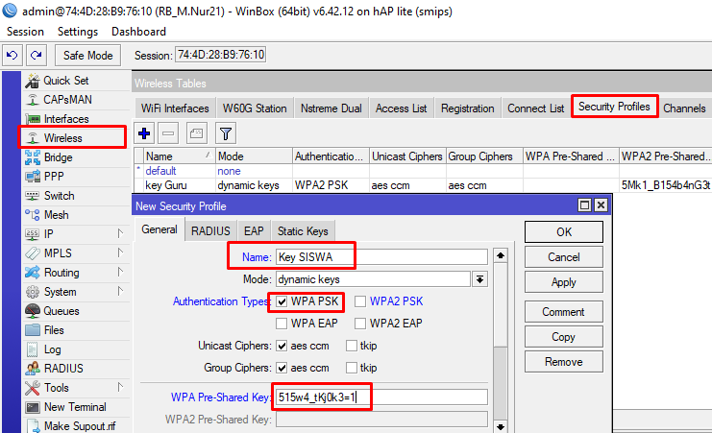The height and width of the screenshot is (433, 712).
Task: Click Comment button in dialog
Action: (x=564, y=312)
